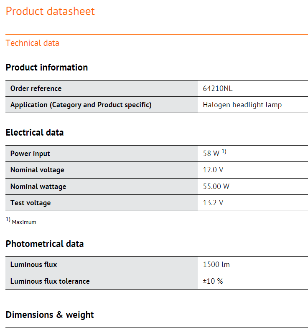Select the Product information heading
Viewport: 308px width, 330px height.
click(x=46, y=68)
